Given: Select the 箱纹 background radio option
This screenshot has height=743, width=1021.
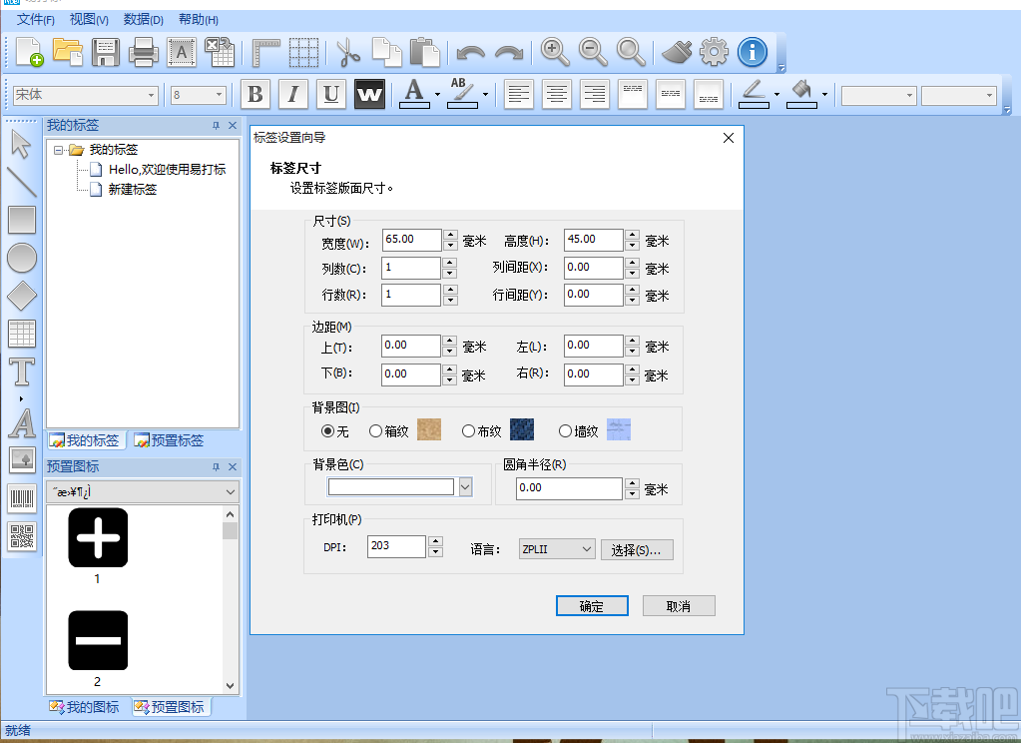Looking at the screenshot, I should point(375,431).
